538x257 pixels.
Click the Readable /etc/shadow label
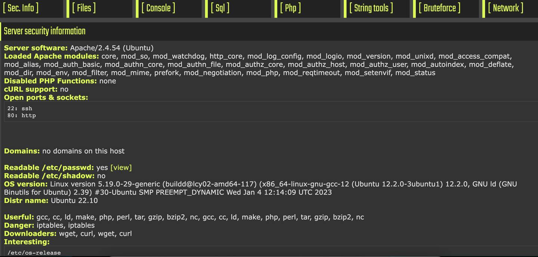[x=49, y=176]
